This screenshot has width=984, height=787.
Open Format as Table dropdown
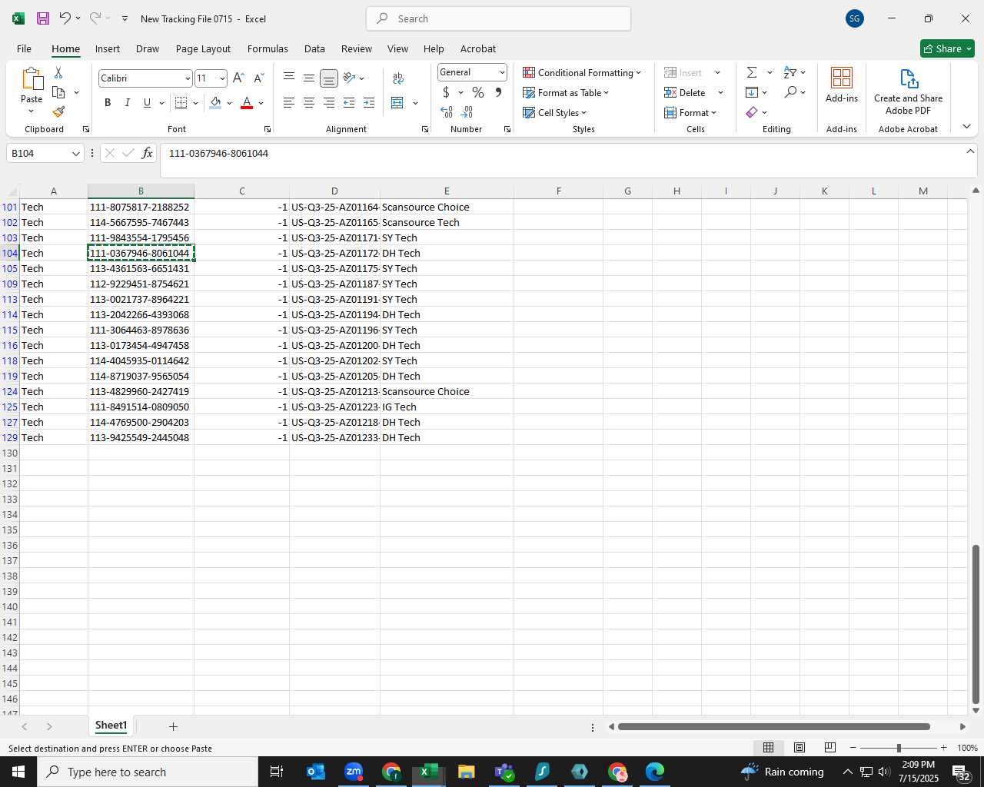[x=566, y=92]
